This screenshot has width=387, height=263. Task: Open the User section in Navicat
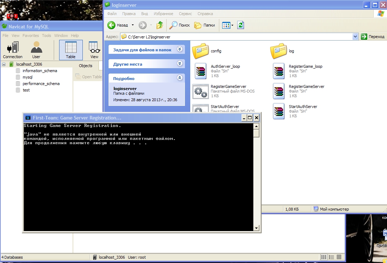pos(36,50)
